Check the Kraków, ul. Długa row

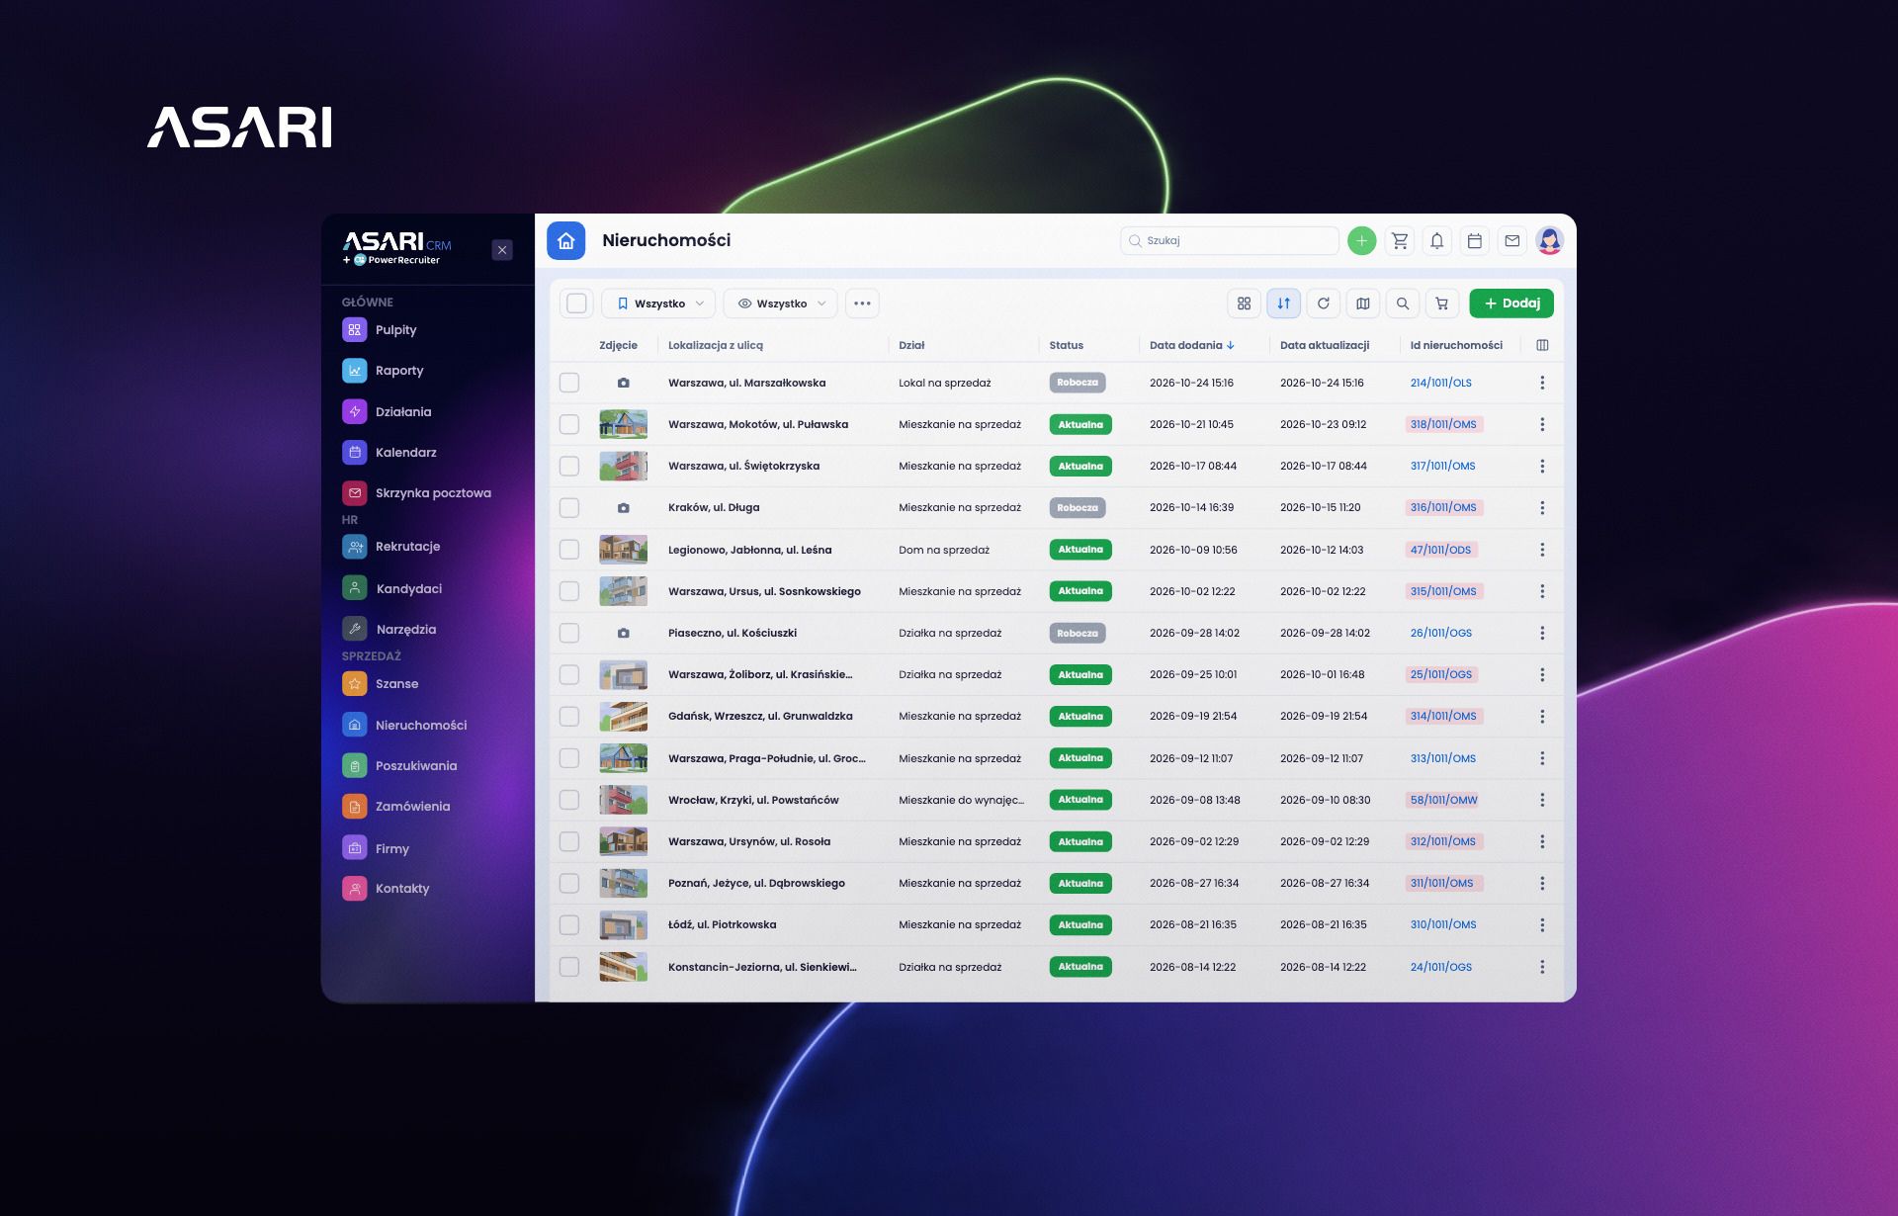pyautogui.click(x=569, y=507)
